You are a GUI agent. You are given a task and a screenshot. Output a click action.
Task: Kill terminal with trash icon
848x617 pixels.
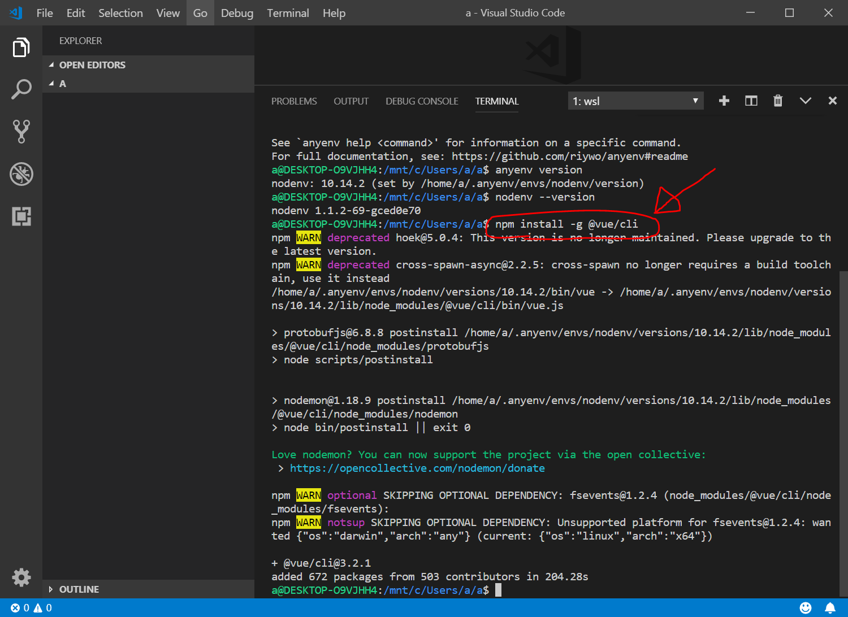[778, 101]
